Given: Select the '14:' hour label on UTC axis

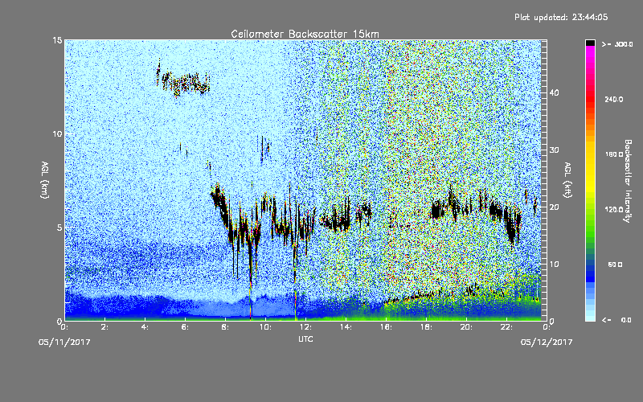Looking at the screenshot, I should click(x=346, y=327).
